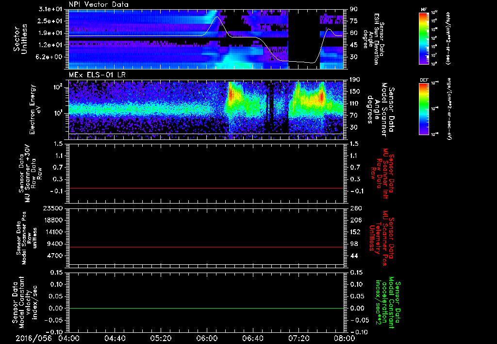Viewport: 497px width, 344px height.
Task: Click the red line in the MU Scanner +30V plot
Action: coord(206,189)
